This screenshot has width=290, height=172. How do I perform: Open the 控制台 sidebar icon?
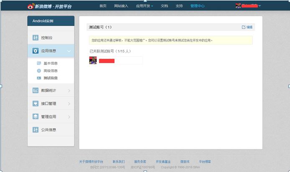pos(36,38)
